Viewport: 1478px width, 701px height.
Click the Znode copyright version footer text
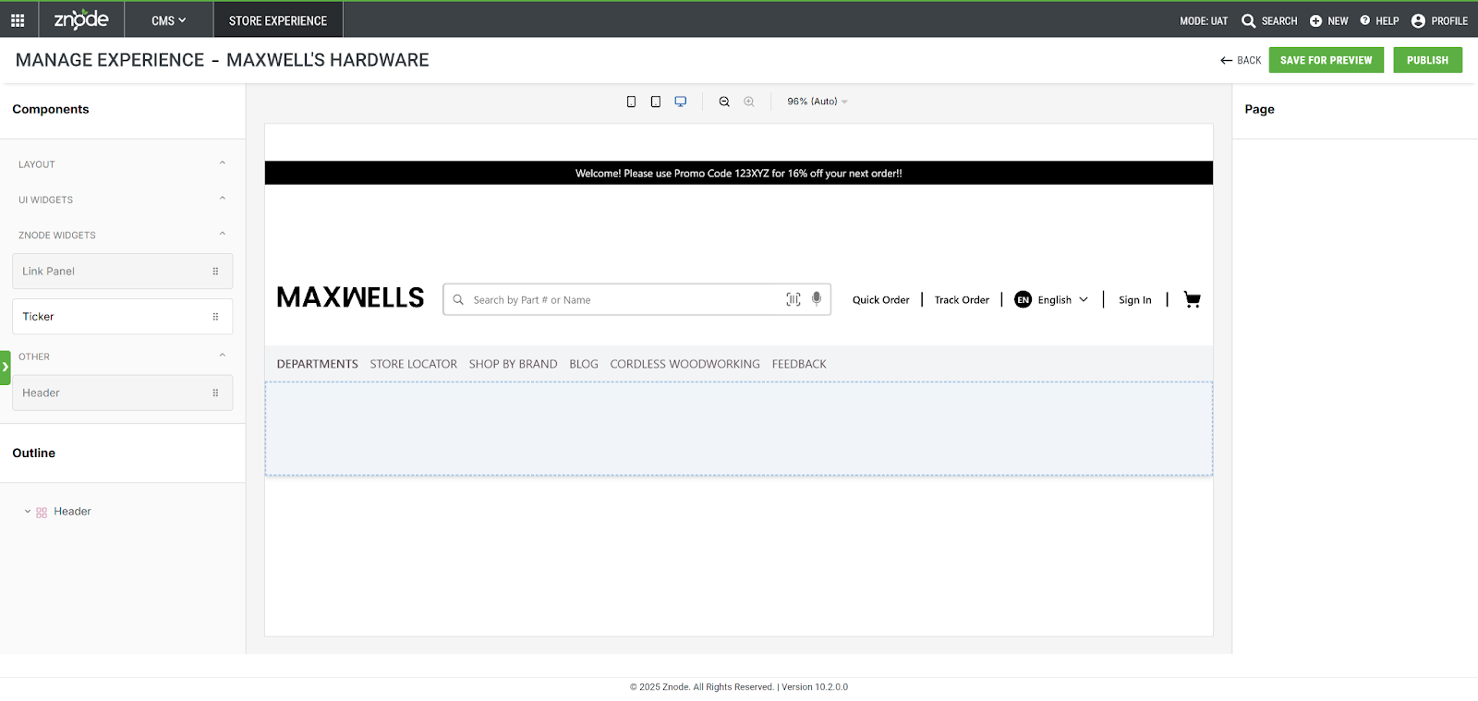click(x=739, y=687)
